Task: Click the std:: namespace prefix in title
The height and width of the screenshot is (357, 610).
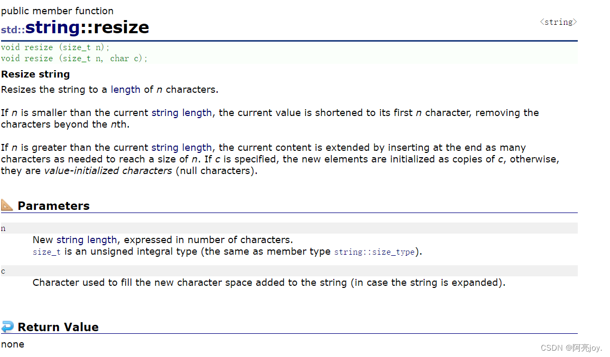Action: click(13, 30)
